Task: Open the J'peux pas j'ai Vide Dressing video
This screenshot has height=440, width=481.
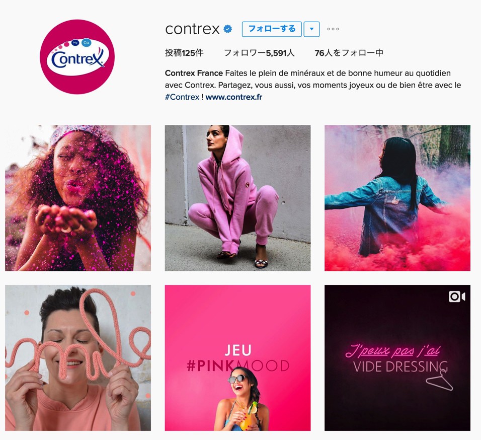Action: (x=397, y=358)
